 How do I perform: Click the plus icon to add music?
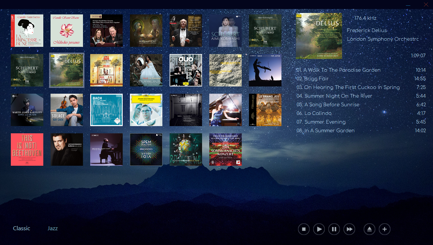click(385, 229)
